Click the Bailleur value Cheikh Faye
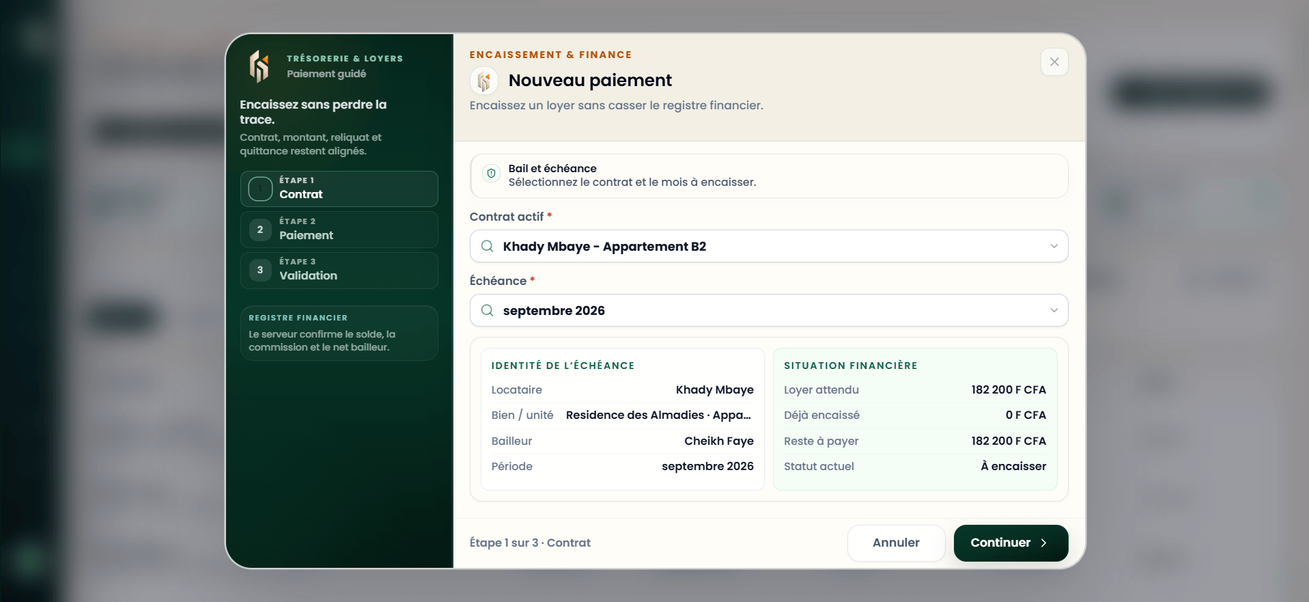This screenshot has width=1309, height=602. point(719,441)
